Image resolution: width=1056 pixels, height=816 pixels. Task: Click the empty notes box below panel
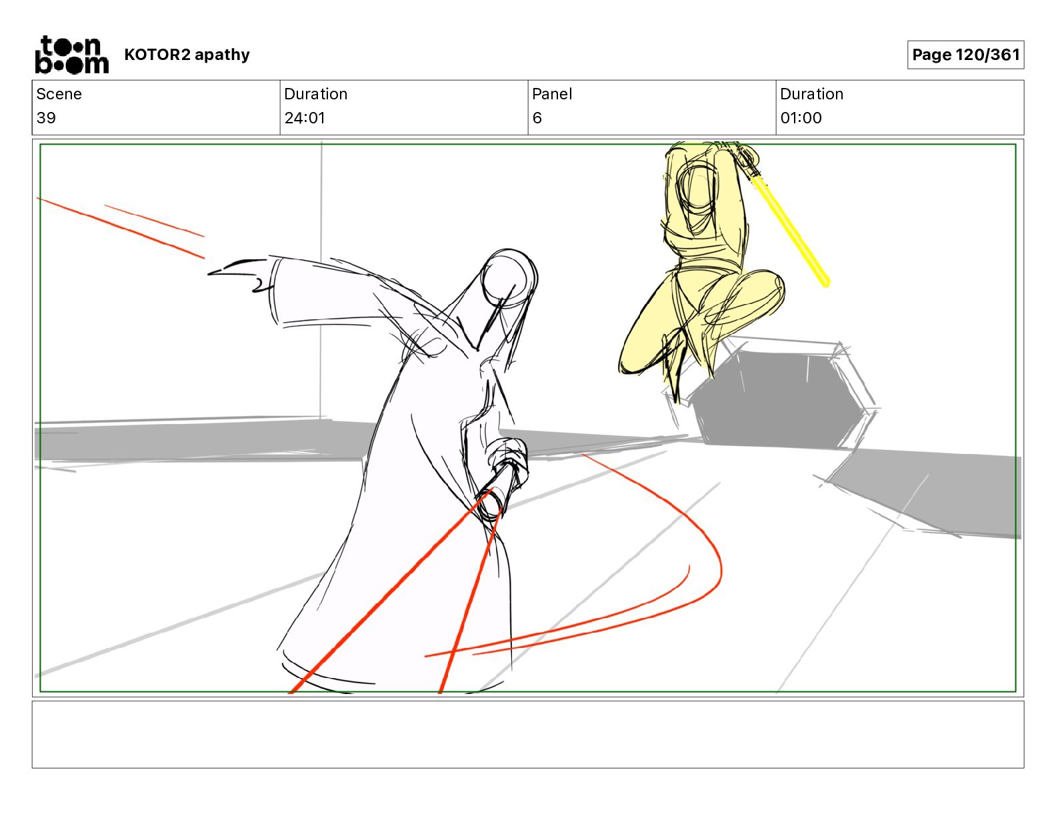pyautogui.click(x=528, y=734)
